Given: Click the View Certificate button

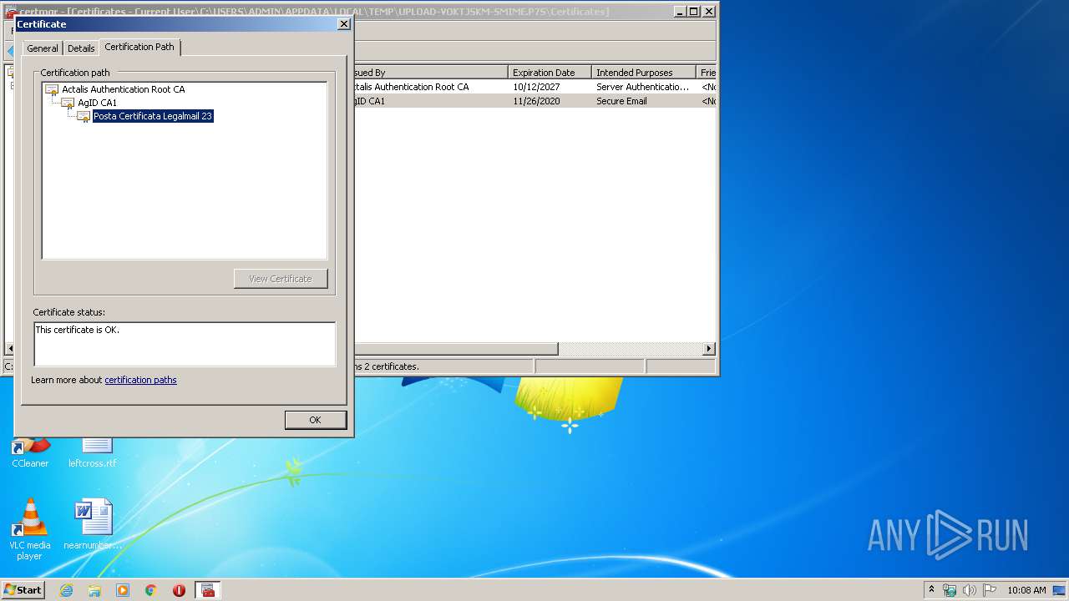Looking at the screenshot, I should pyautogui.click(x=281, y=279).
